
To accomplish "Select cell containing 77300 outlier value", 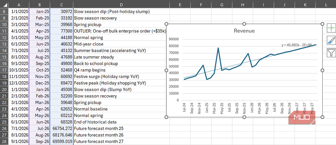I will [x=61, y=31].
